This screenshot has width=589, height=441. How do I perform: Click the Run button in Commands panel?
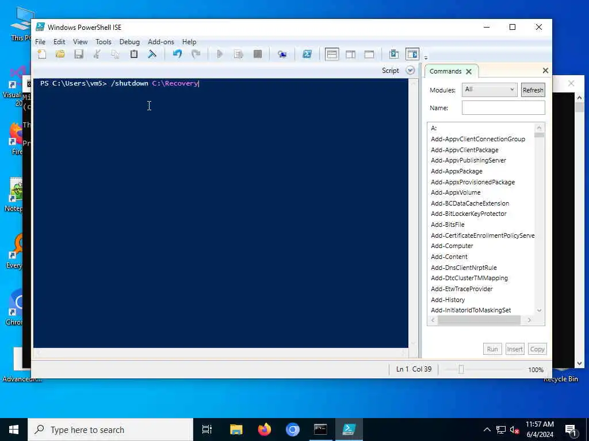click(492, 349)
